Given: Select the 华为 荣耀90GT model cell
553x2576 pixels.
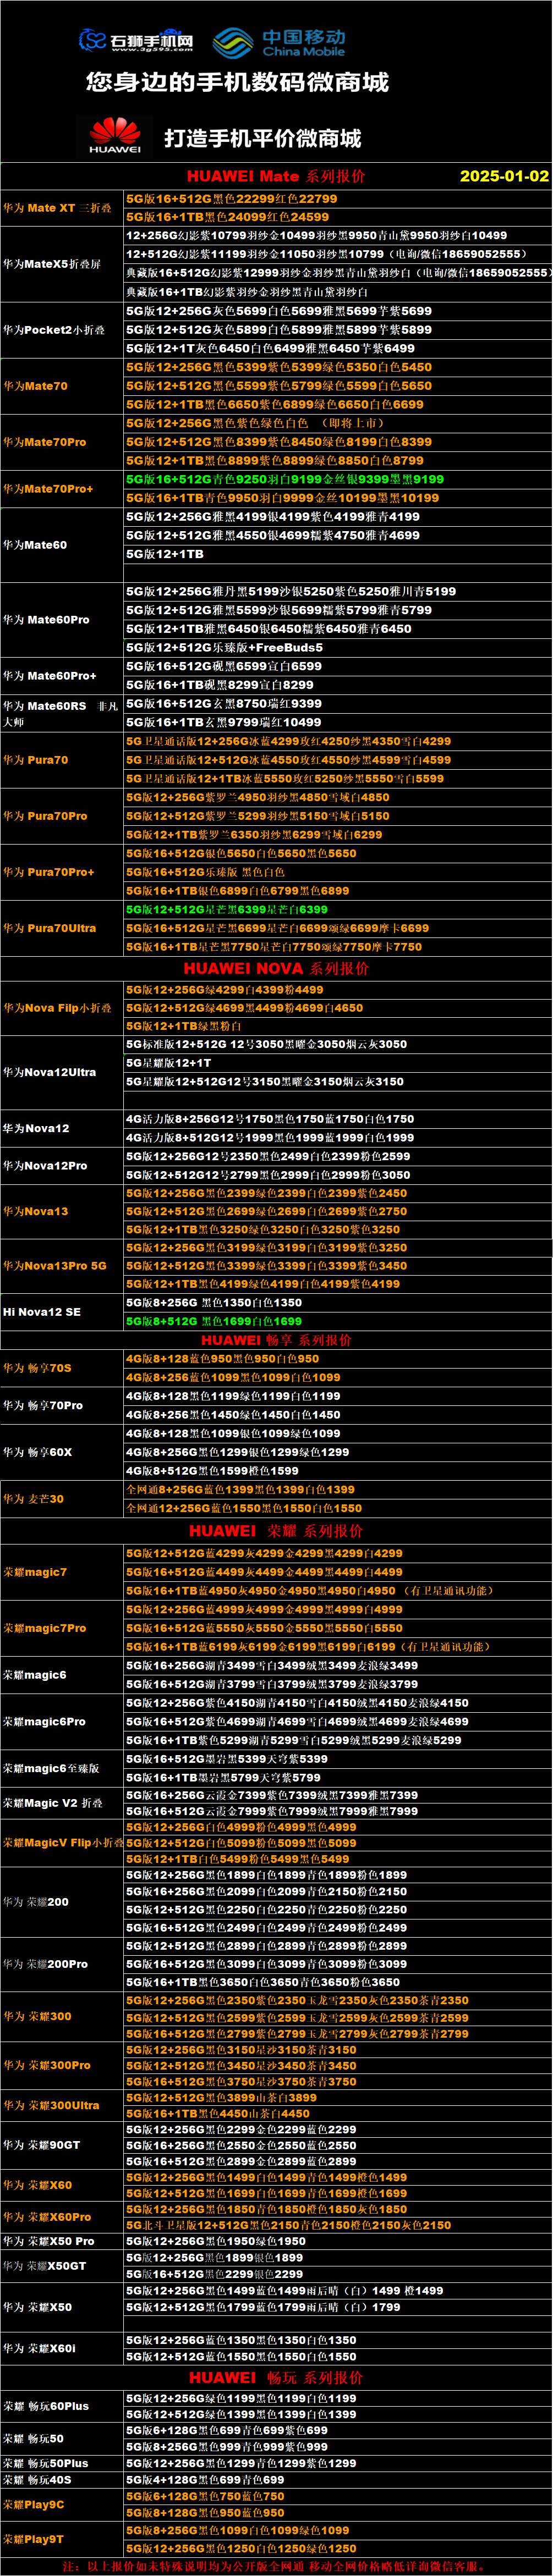Looking at the screenshot, I should tap(62, 2145).
